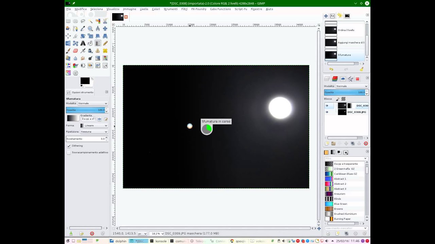Select the Color Picker eyedropper tool

(83, 28)
